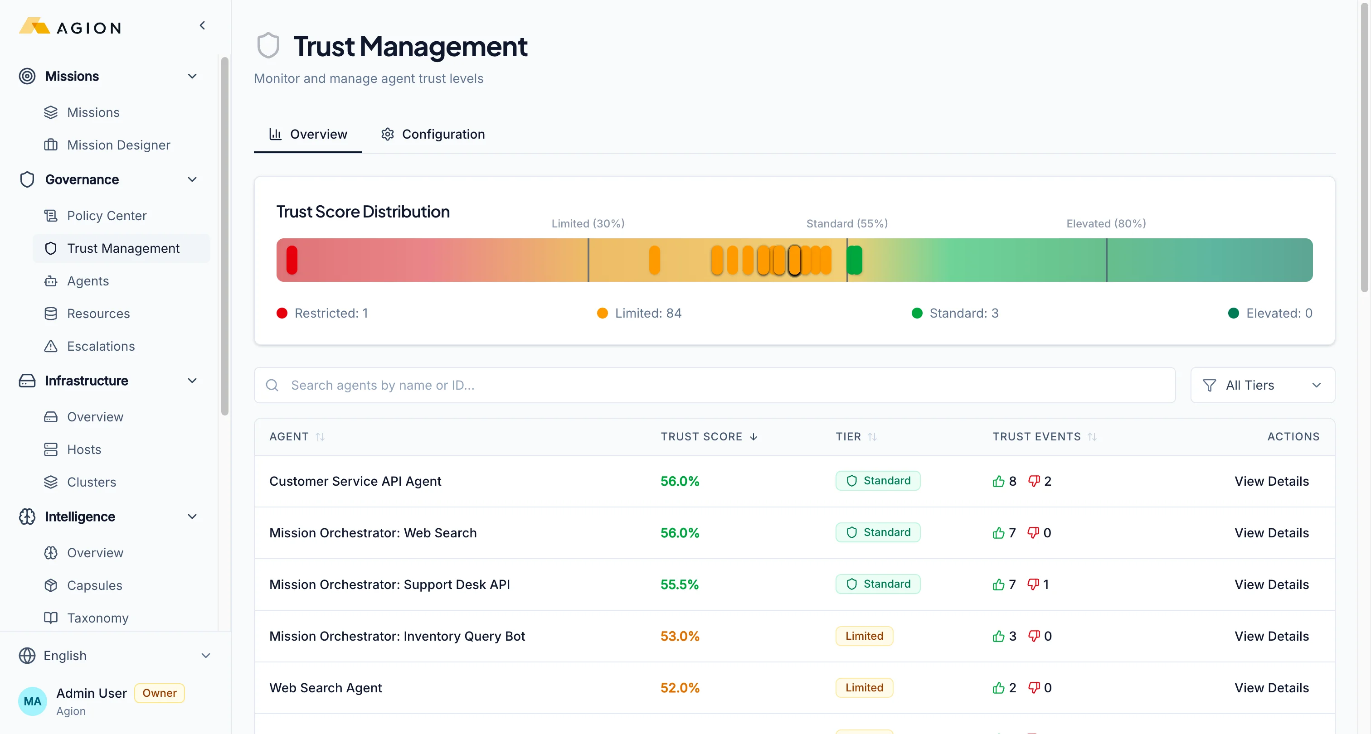
Task: Expand the English language selector
Action: coord(114,655)
